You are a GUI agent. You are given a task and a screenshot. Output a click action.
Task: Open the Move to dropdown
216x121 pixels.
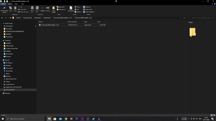pos(32,10)
